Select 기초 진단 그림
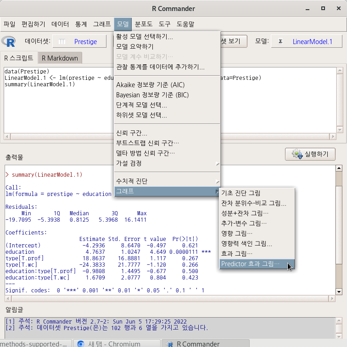This screenshot has height=347, width=347. tap(257, 193)
